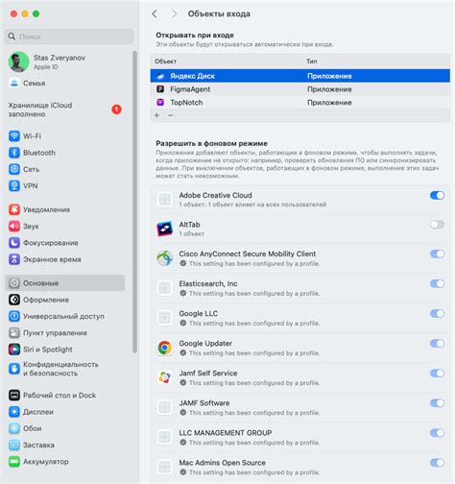Click the AltTab app icon
The width and height of the screenshot is (455, 484).
click(164, 229)
